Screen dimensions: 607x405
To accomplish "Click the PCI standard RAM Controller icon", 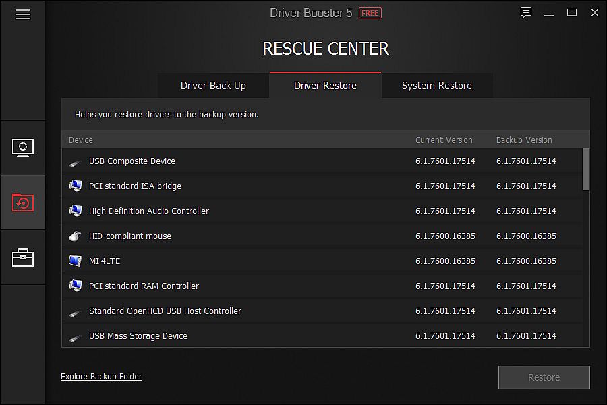I will point(76,286).
